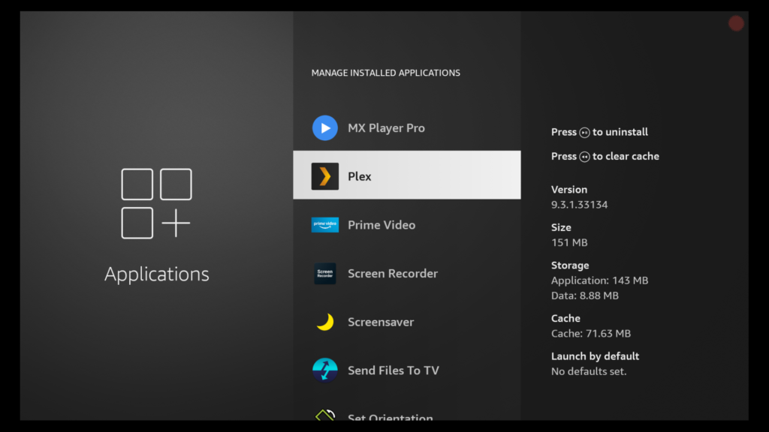Image resolution: width=769 pixels, height=432 pixels.
Task: Open the Screensaver list entry
Action: click(x=381, y=322)
